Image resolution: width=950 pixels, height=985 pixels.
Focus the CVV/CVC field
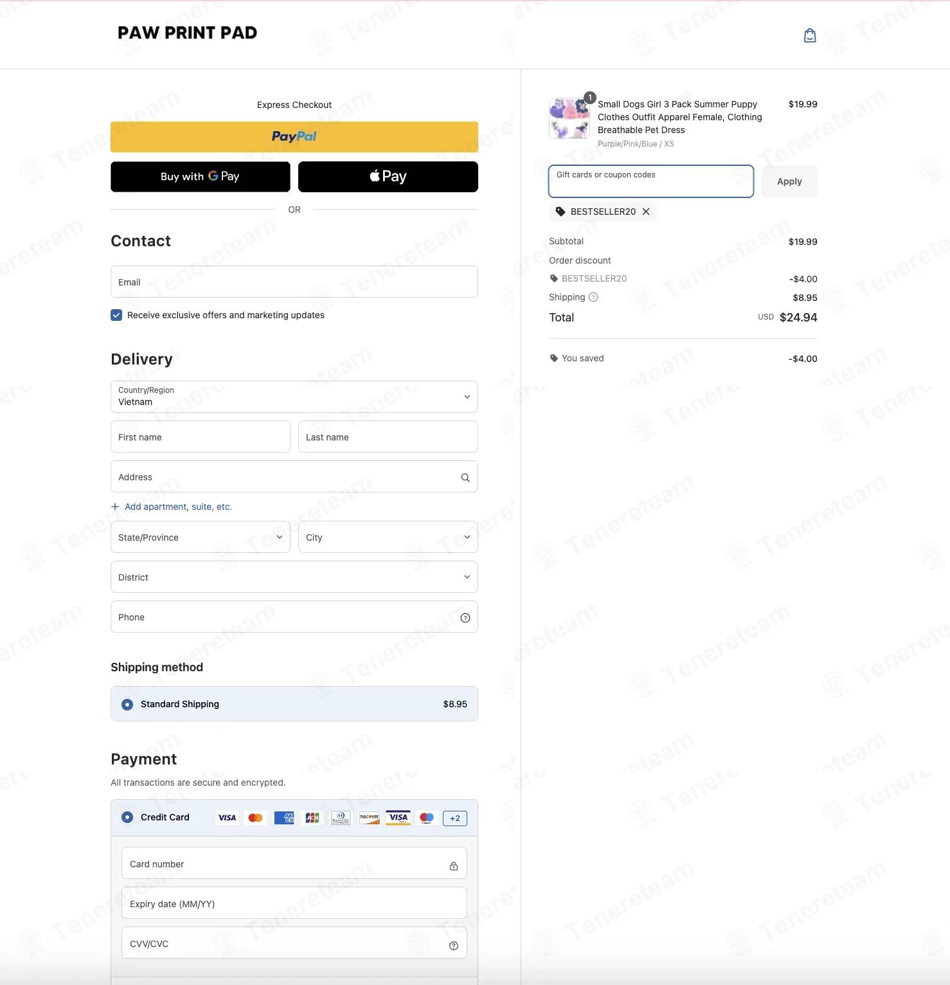click(x=294, y=943)
